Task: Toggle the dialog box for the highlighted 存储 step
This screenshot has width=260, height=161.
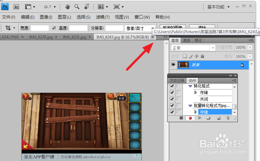Action: tap(179, 112)
